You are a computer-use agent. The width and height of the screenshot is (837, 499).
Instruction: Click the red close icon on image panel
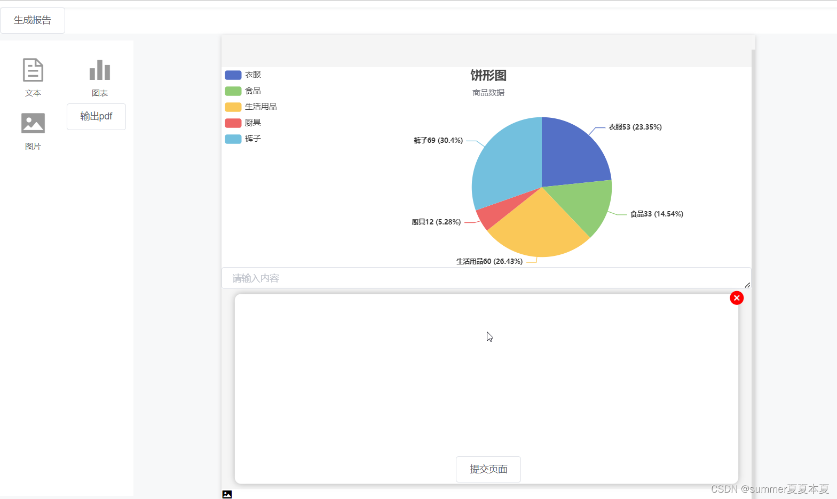click(737, 298)
